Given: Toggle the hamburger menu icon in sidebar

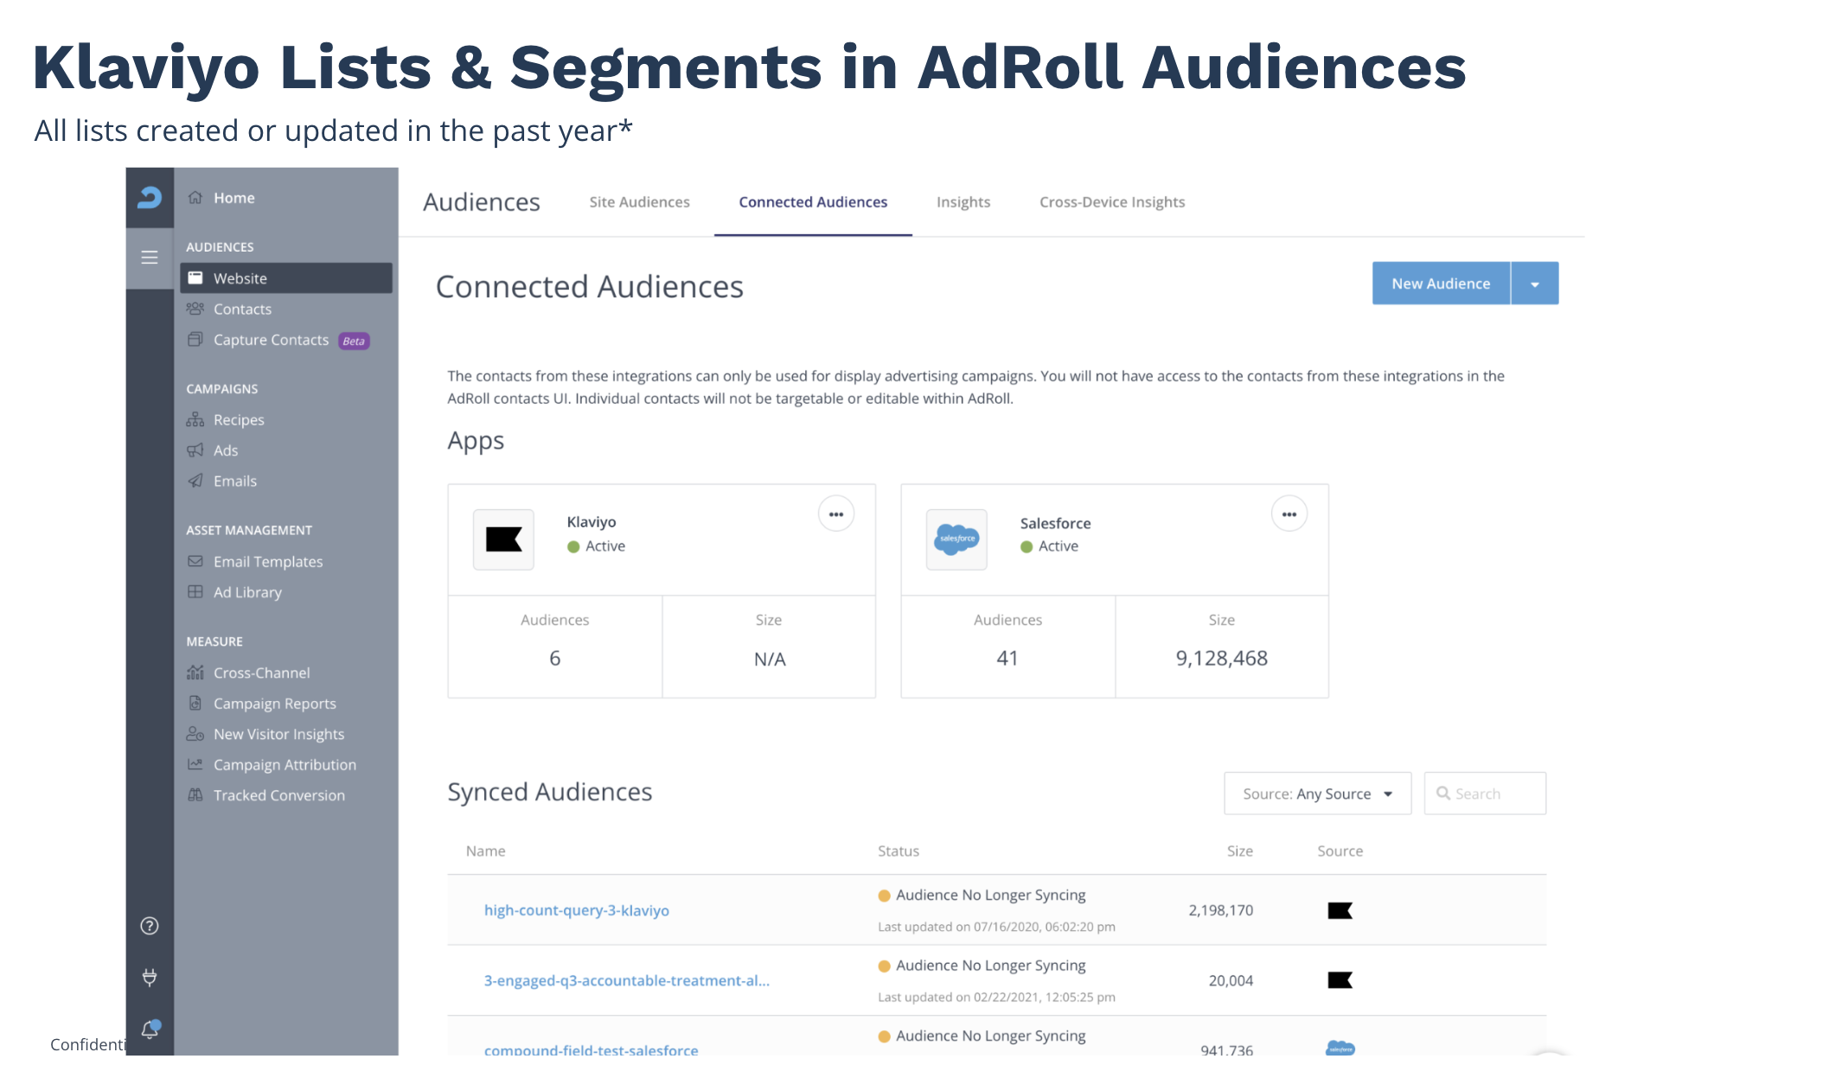Looking at the screenshot, I should [150, 258].
